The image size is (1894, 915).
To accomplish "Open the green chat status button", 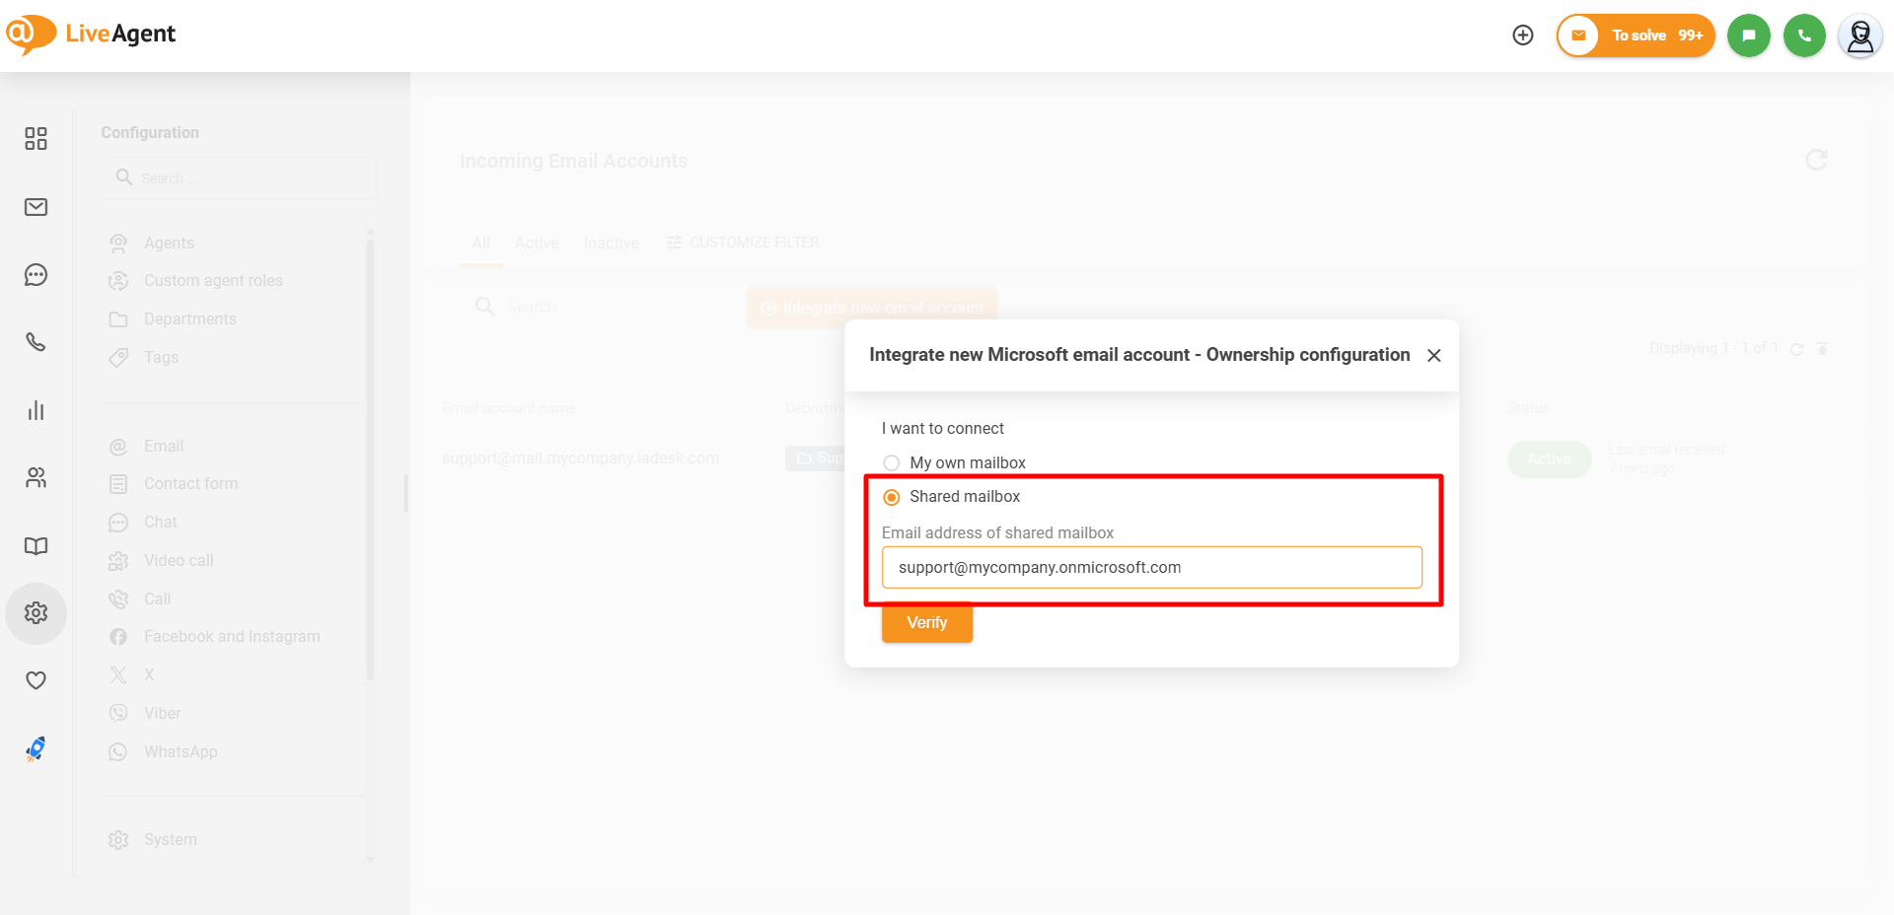I will (x=1748, y=35).
